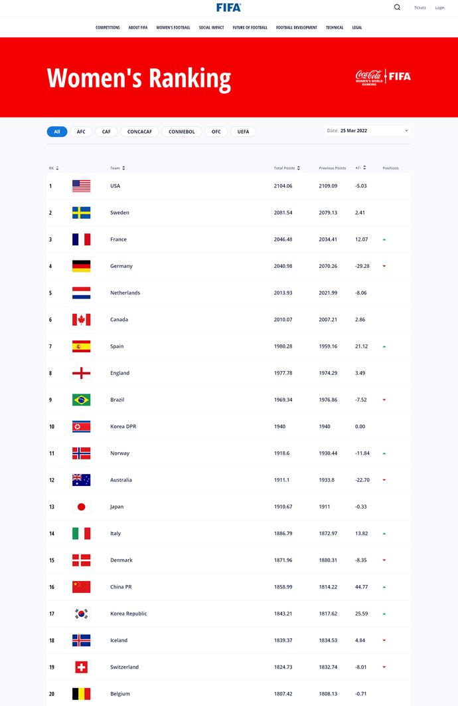This screenshot has height=706, width=458.
Task: Click the Coca-Cola FIFA ranking logo
Action: (x=383, y=77)
